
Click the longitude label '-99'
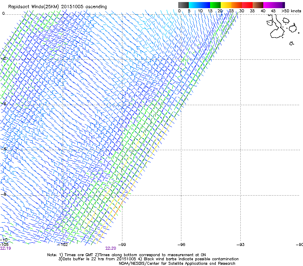122,245
